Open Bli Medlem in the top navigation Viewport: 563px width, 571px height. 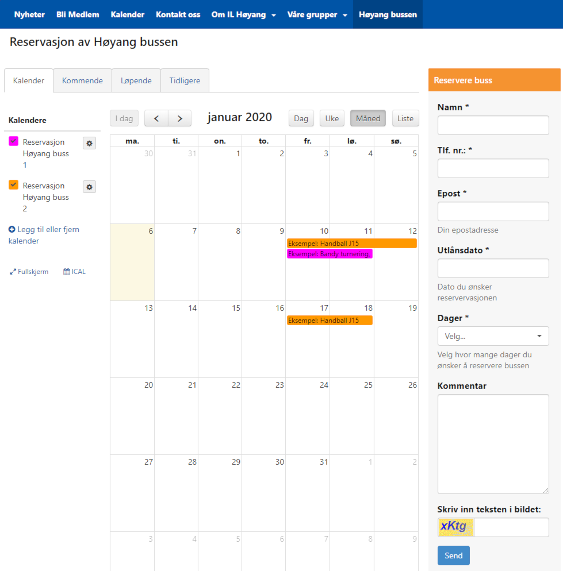tap(78, 14)
